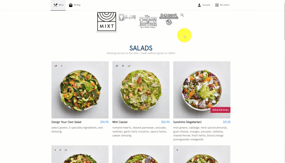Click the $11.25 Sunshine salad price

(227, 122)
